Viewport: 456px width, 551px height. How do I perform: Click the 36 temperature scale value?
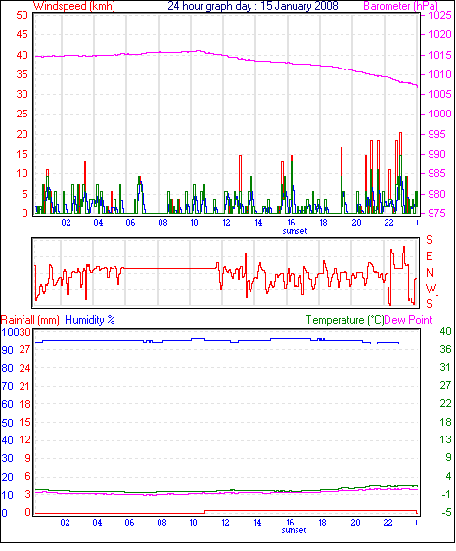445,349
